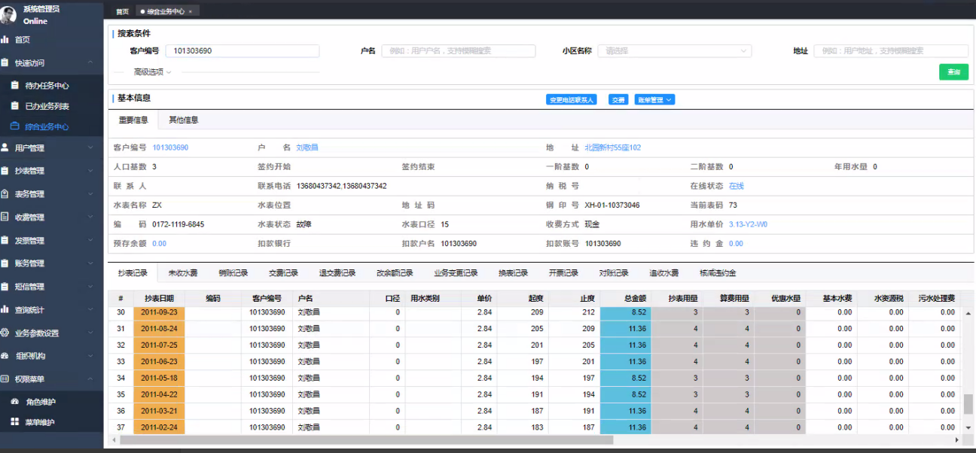The image size is (976, 453).
Task: Open the 小区名称 dropdown
Action: (x=675, y=51)
